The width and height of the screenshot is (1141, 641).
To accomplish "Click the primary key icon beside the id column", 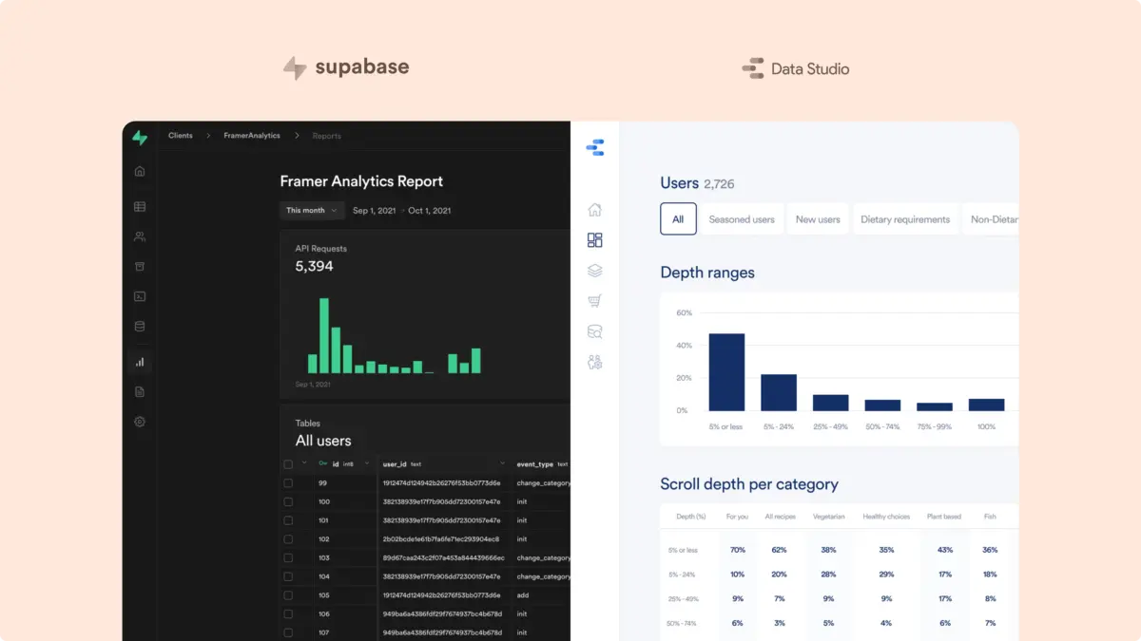I will [323, 463].
